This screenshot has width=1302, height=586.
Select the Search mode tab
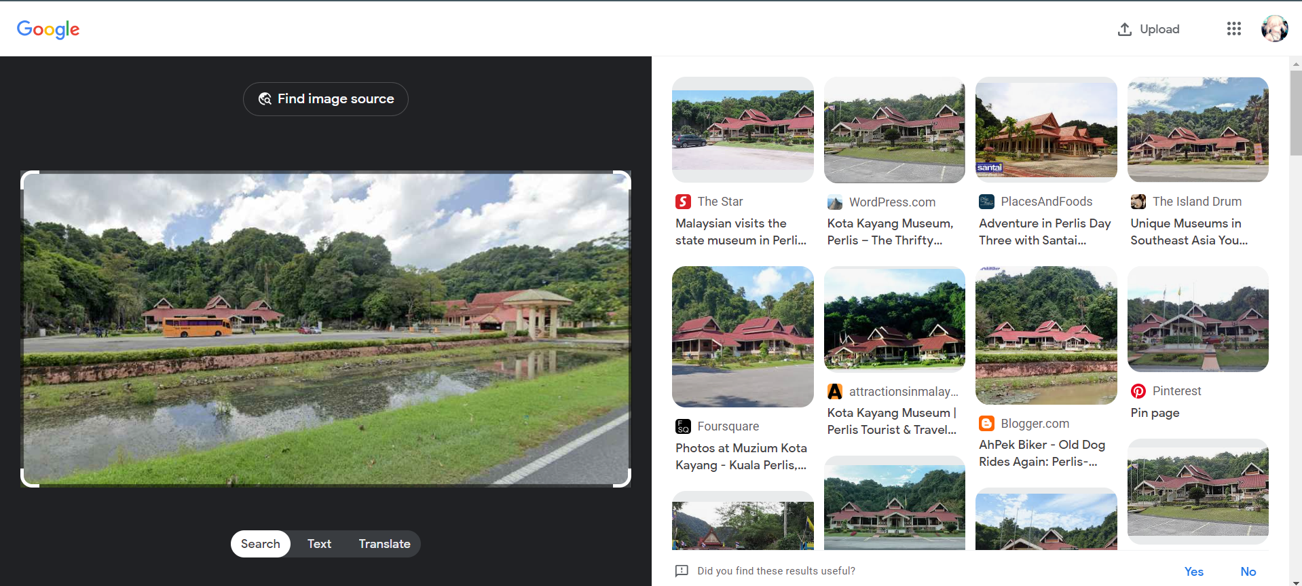coord(261,544)
